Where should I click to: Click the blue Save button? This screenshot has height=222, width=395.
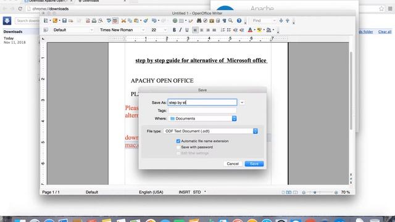254,163
